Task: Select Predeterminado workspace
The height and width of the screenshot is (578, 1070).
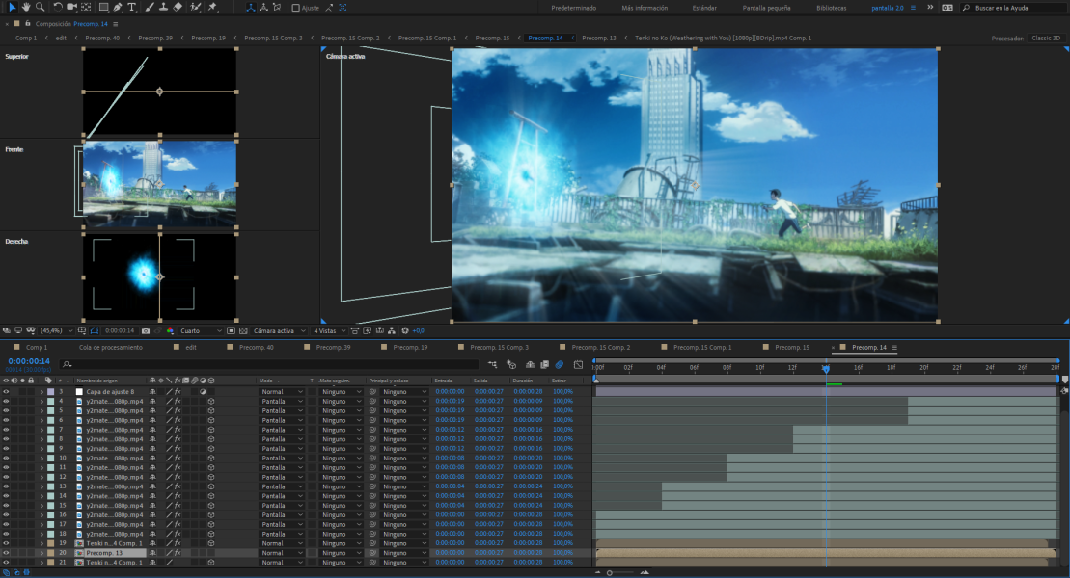Action: pyautogui.click(x=573, y=8)
